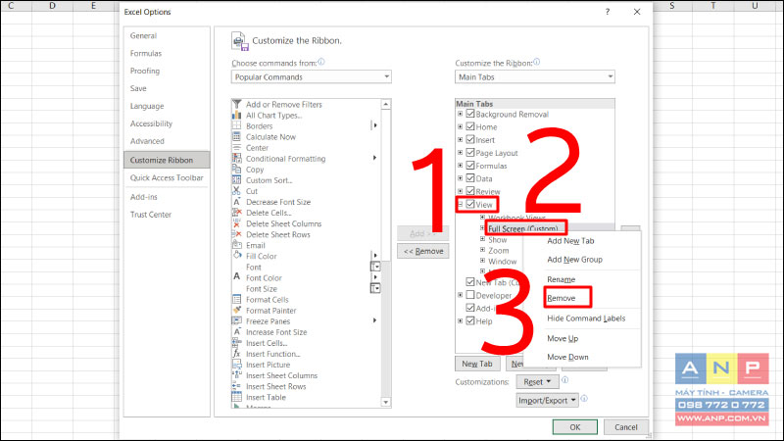784x441 pixels.
Task: Expand the Window group node
Action: tap(482, 261)
